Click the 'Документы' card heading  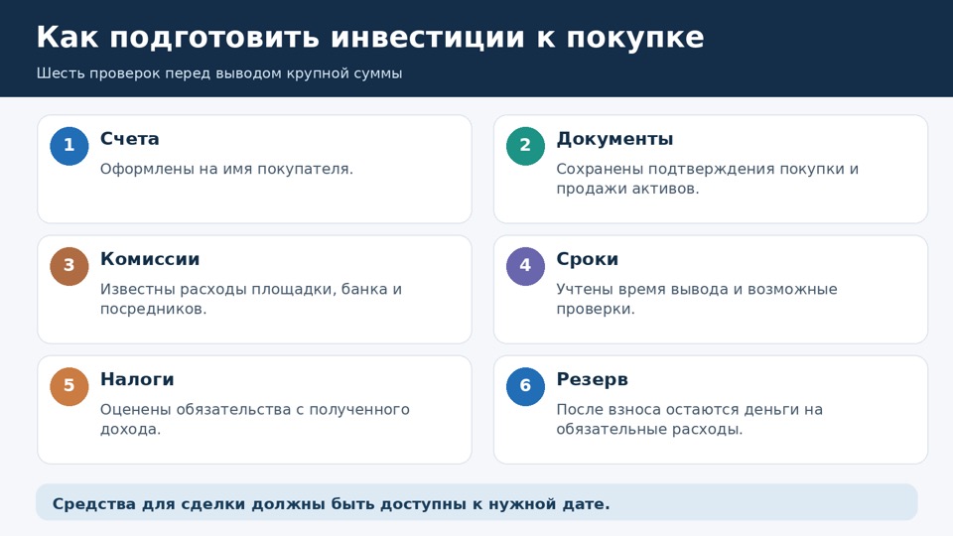614,139
